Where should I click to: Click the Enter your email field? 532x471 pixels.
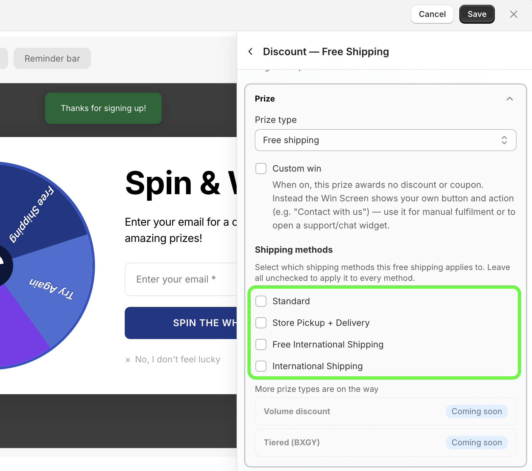tap(181, 279)
